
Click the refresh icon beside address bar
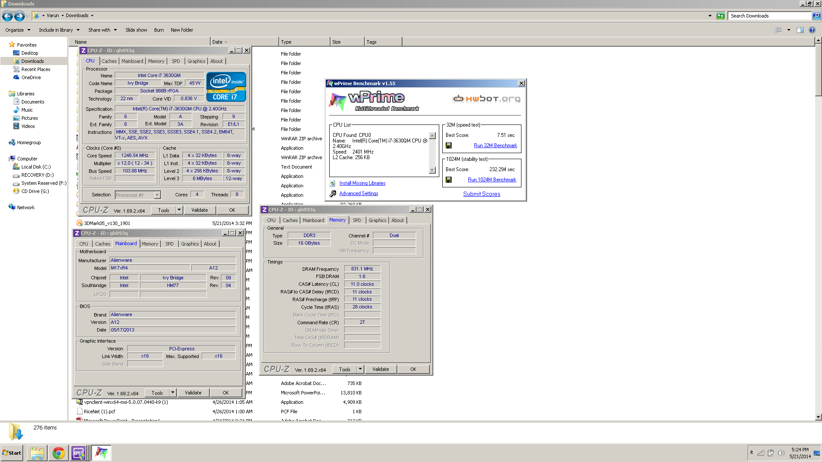point(721,16)
